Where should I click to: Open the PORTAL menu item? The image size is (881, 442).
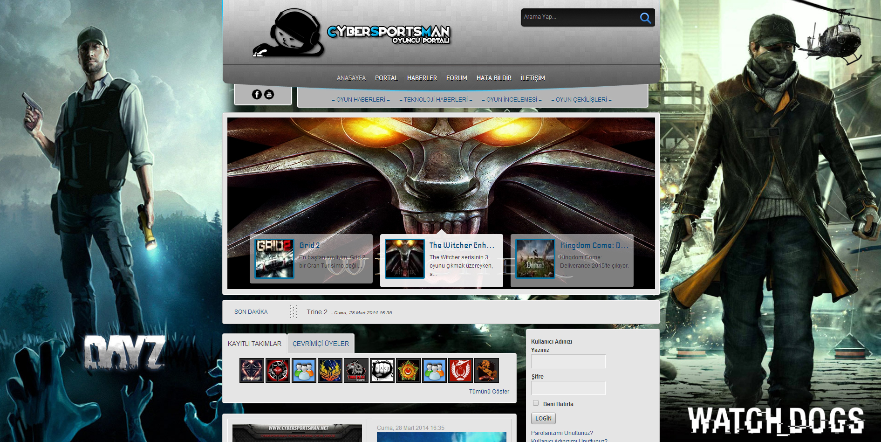coord(386,78)
